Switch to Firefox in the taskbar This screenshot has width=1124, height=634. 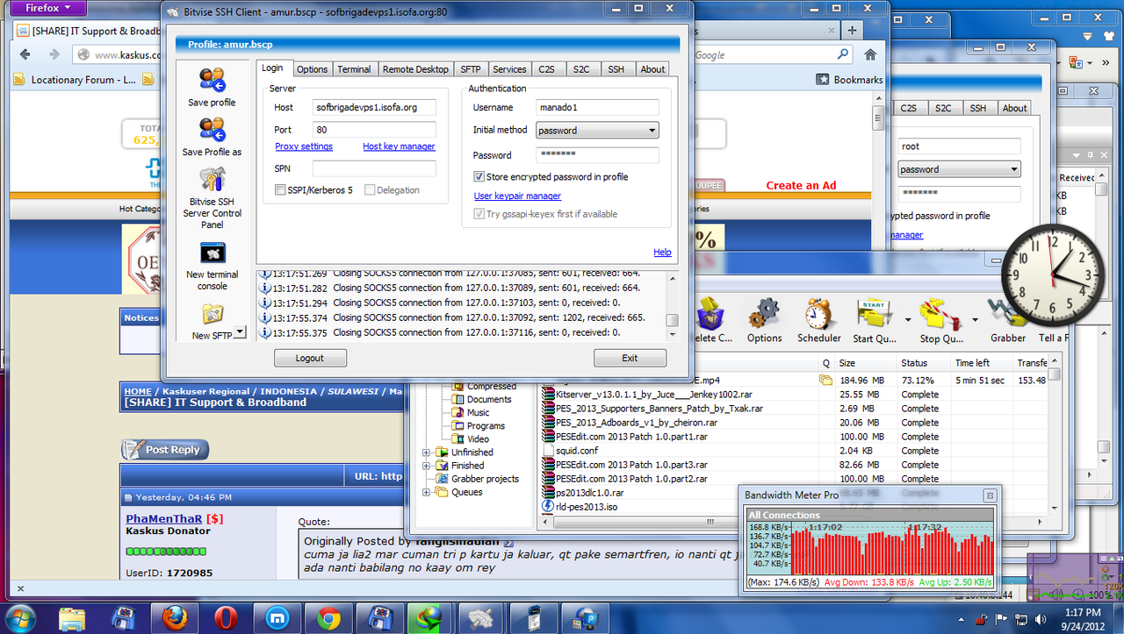point(174,617)
